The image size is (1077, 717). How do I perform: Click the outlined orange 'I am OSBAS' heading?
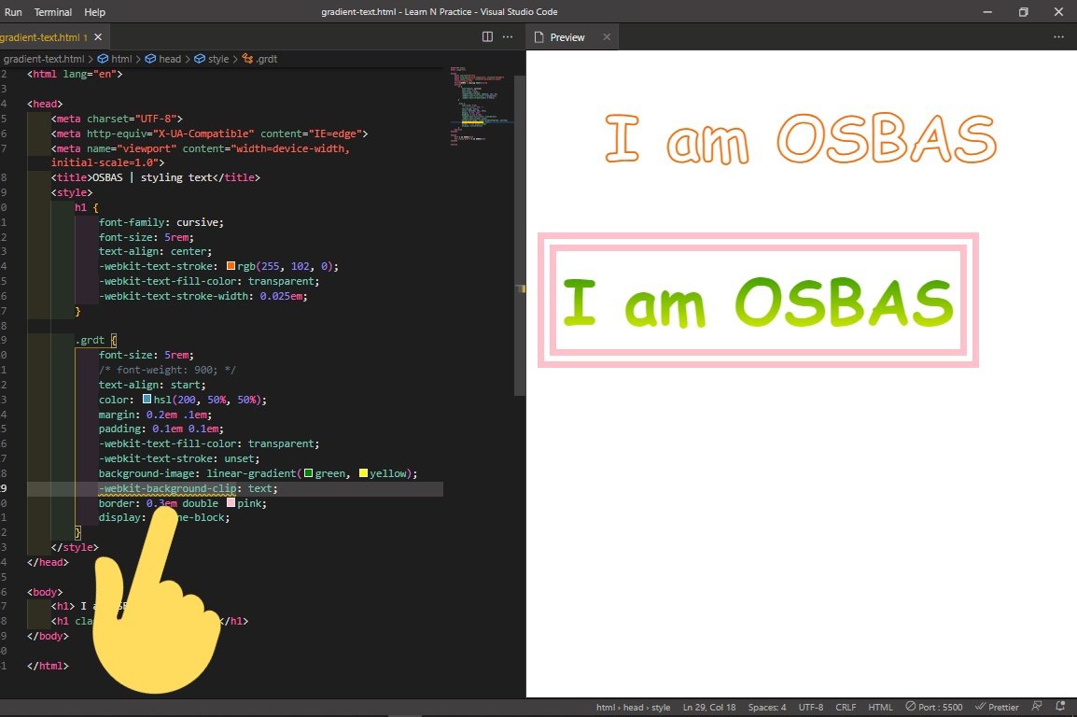coord(800,139)
